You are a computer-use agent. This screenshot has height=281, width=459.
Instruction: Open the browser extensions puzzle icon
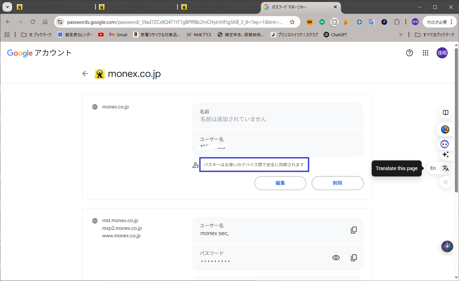tap(397, 22)
